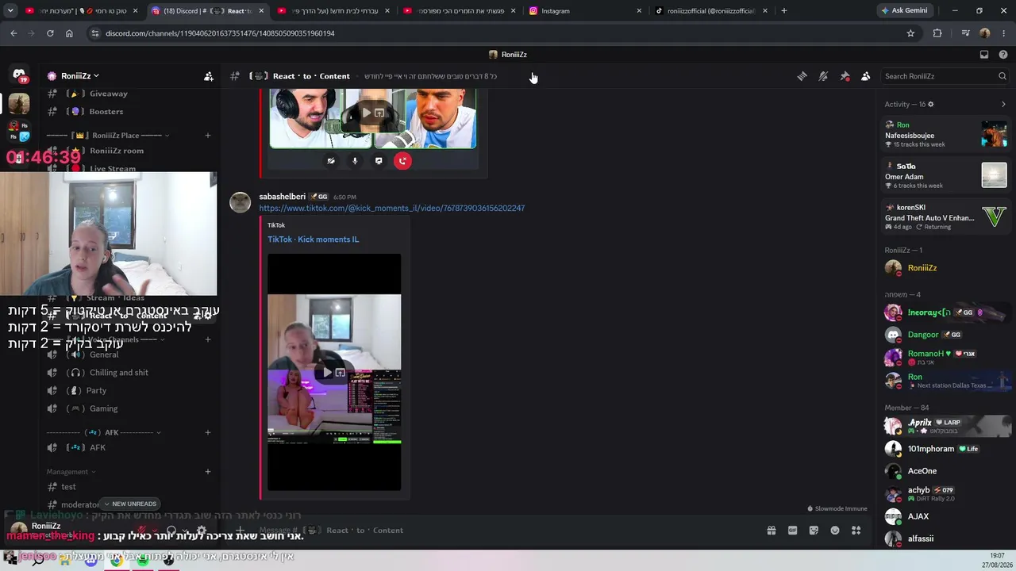Open the Boosters channel
The height and width of the screenshot is (571, 1016).
coord(106,112)
